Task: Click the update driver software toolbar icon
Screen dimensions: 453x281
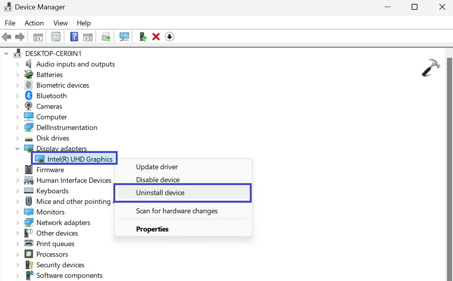Action: 106,37
